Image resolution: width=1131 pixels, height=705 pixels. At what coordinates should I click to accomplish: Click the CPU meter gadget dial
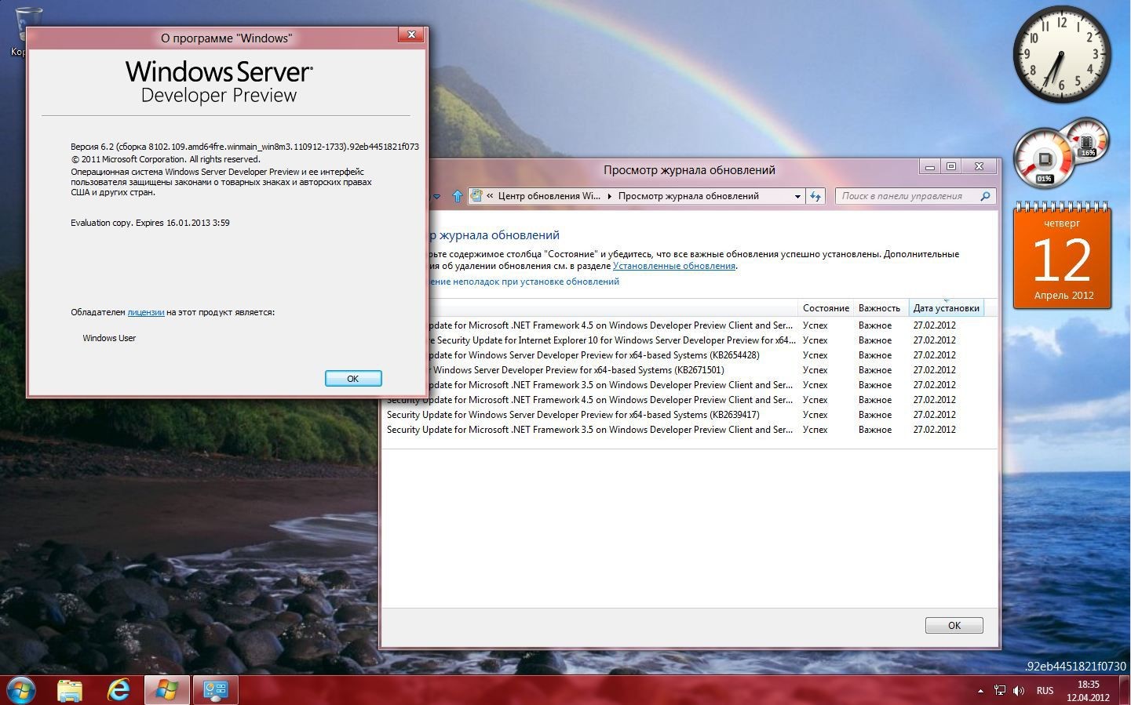pyautogui.click(x=1044, y=158)
